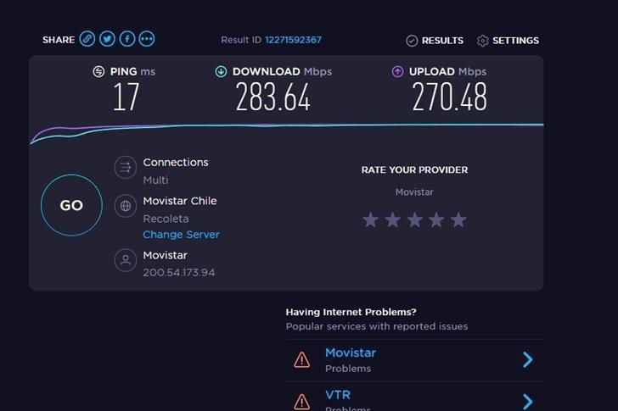Click the Connections mode icon
This screenshot has width=618, height=411.
[x=126, y=167]
